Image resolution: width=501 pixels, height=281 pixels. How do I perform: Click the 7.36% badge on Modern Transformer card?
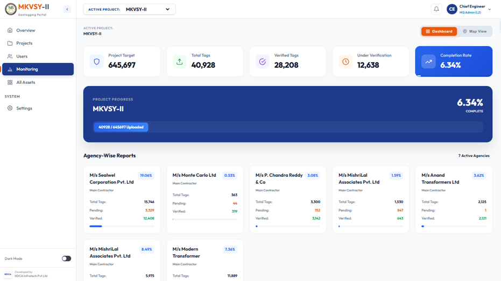coord(230,249)
